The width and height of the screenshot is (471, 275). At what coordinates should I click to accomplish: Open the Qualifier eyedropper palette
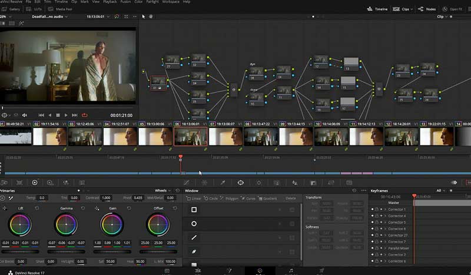click(x=223, y=183)
